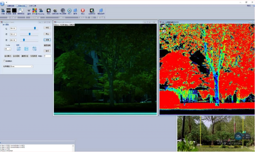Click the red stop icon in the ribbon
Viewport: 255px width, 152px height.
[x=83, y=11]
